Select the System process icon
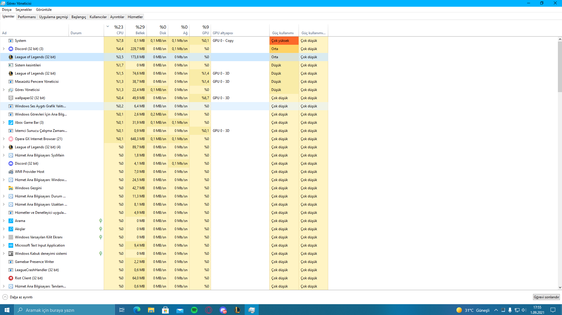Image resolution: width=562 pixels, height=315 pixels. pos(11,41)
